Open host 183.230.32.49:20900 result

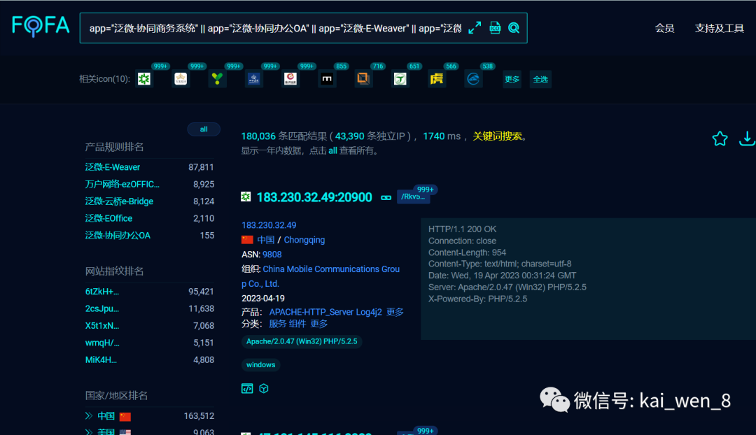point(314,197)
